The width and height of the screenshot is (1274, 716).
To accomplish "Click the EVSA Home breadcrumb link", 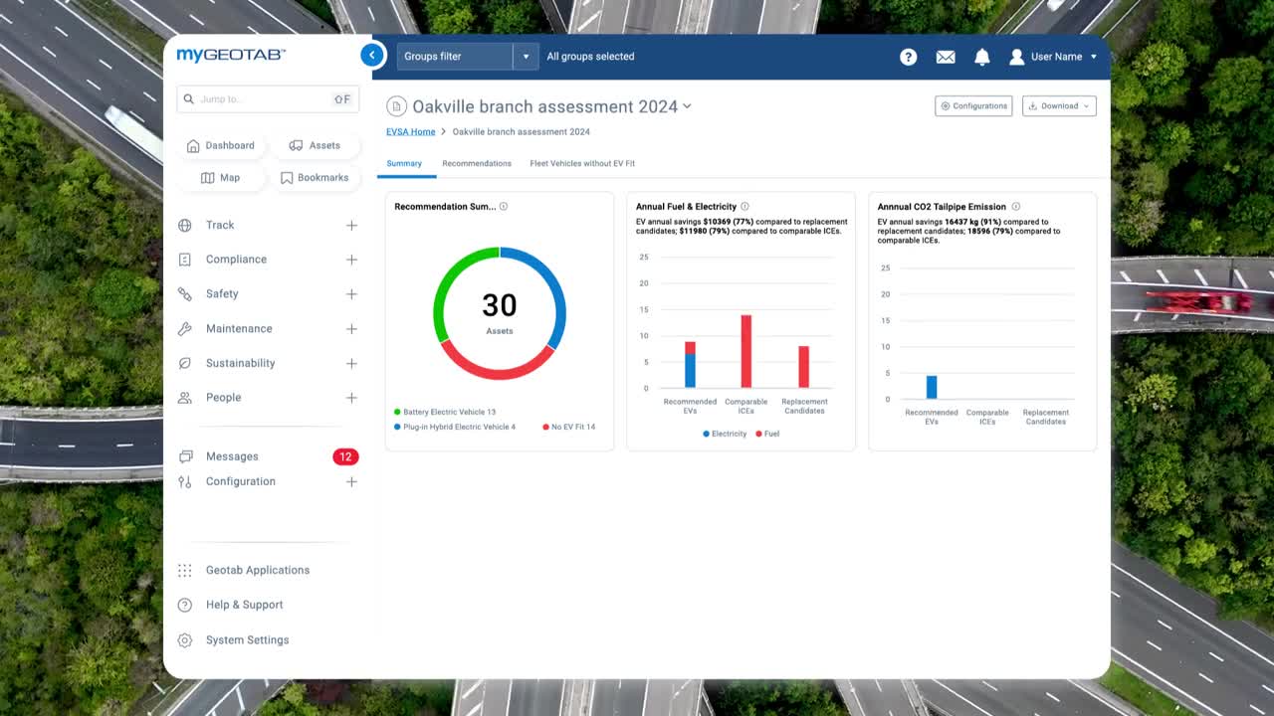I will pos(410,131).
